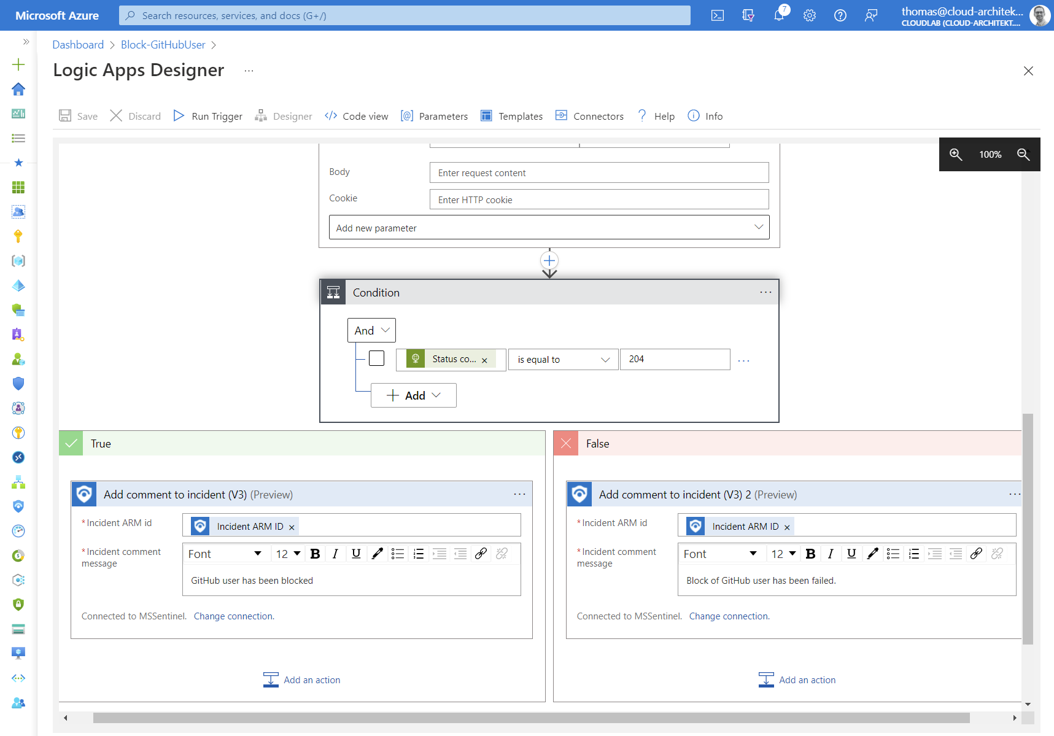Click the Body request content field
The width and height of the screenshot is (1054, 736).
(x=599, y=172)
